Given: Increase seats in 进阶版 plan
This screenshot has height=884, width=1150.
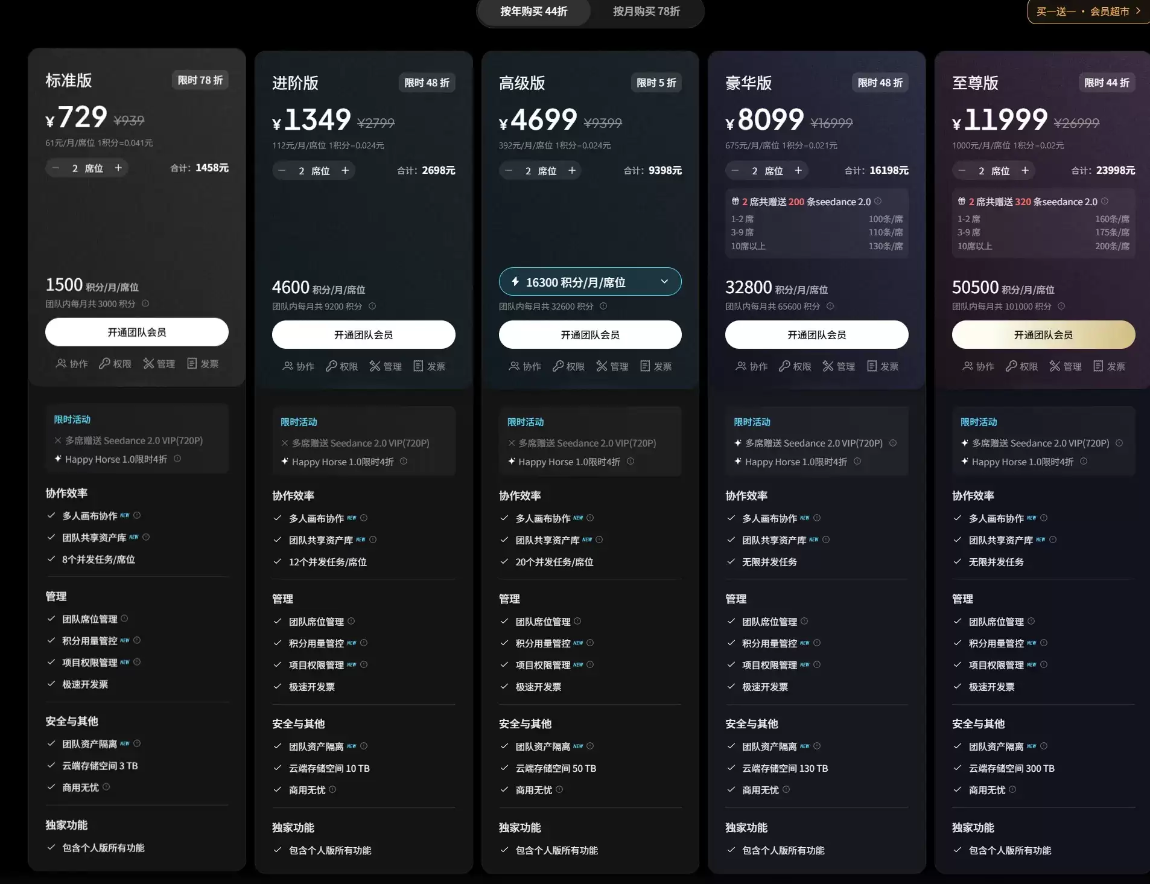Looking at the screenshot, I should (x=345, y=170).
